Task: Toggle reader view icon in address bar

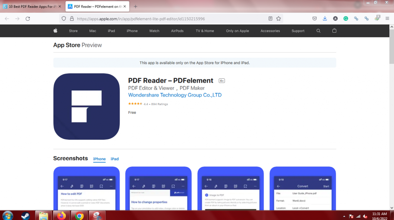Action: tap(270, 18)
